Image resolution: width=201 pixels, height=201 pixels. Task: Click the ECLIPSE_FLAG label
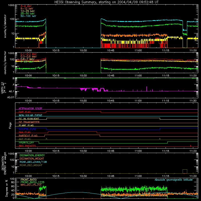tap(27, 129)
